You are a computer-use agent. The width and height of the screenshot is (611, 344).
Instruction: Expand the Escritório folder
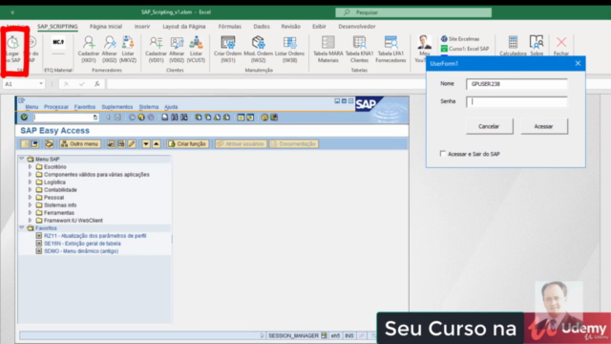pyautogui.click(x=30, y=166)
